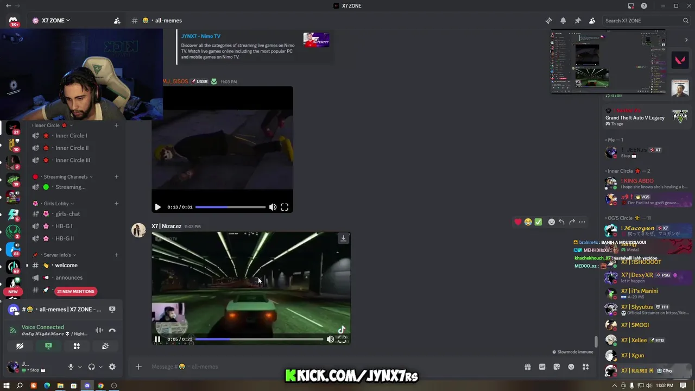This screenshot has width=695, height=391.
Task: Toggle screen share button
Action: click(x=48, y=346)
